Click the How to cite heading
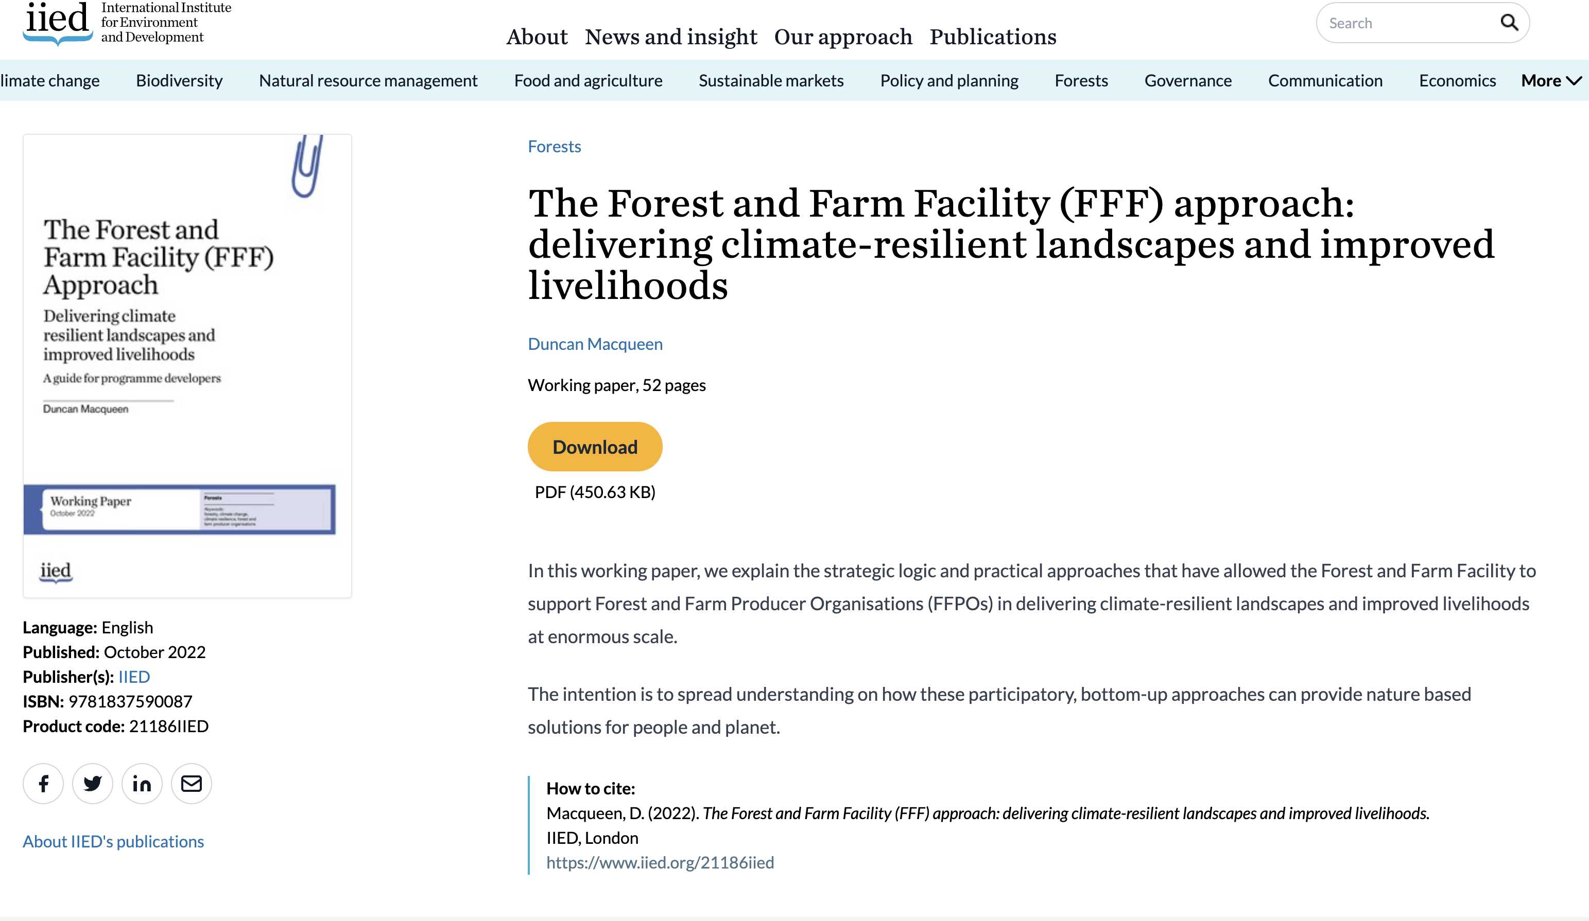This screenshot has width=1589, height=921. point(590,789)
